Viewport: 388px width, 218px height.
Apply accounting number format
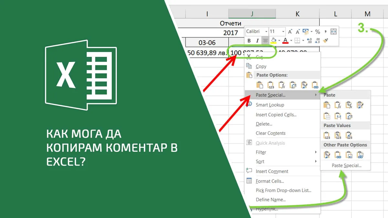click(306, 32)
